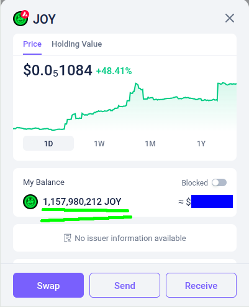This screenshot has width=249, height=307.
Task: Select the 1Y chart range
Action: [201, 143]
